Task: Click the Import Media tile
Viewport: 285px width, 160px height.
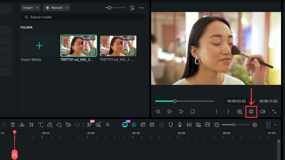Action: point(39,46)
